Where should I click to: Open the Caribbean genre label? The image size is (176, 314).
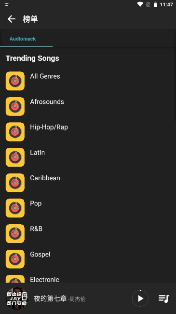pyautogui.click(x=45, y=178)
